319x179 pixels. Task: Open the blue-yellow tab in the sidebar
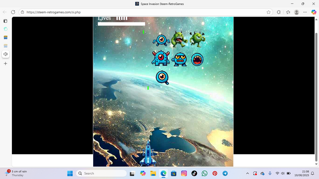click(5, 37)
